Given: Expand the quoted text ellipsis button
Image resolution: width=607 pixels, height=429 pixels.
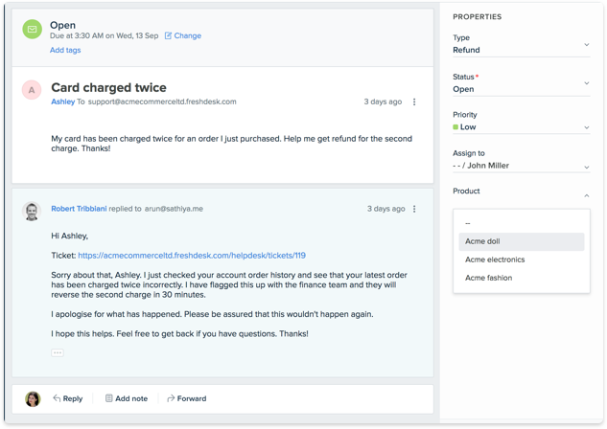Looking at the screenshot, I should pyautogui.click(x=58, y=352).
